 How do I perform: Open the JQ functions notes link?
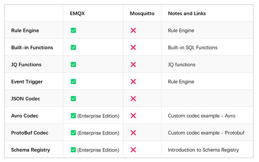pyautogui.click(x=182, y=65)
